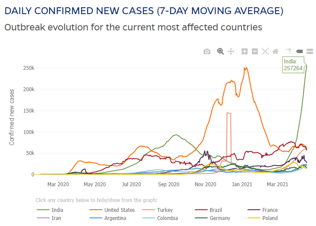Click the Autoscale axes icon
This screenshot has height=226, width=316.
[265, 51]
